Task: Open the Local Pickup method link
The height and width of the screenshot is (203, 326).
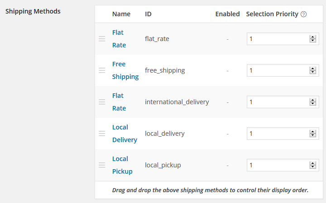Action: (122, 165)
